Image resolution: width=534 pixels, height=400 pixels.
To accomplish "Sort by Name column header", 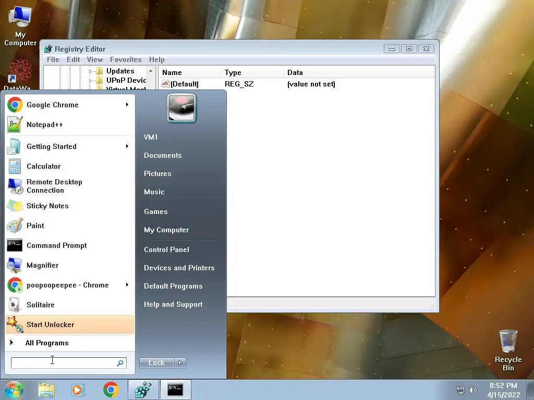I will (190, 72).
